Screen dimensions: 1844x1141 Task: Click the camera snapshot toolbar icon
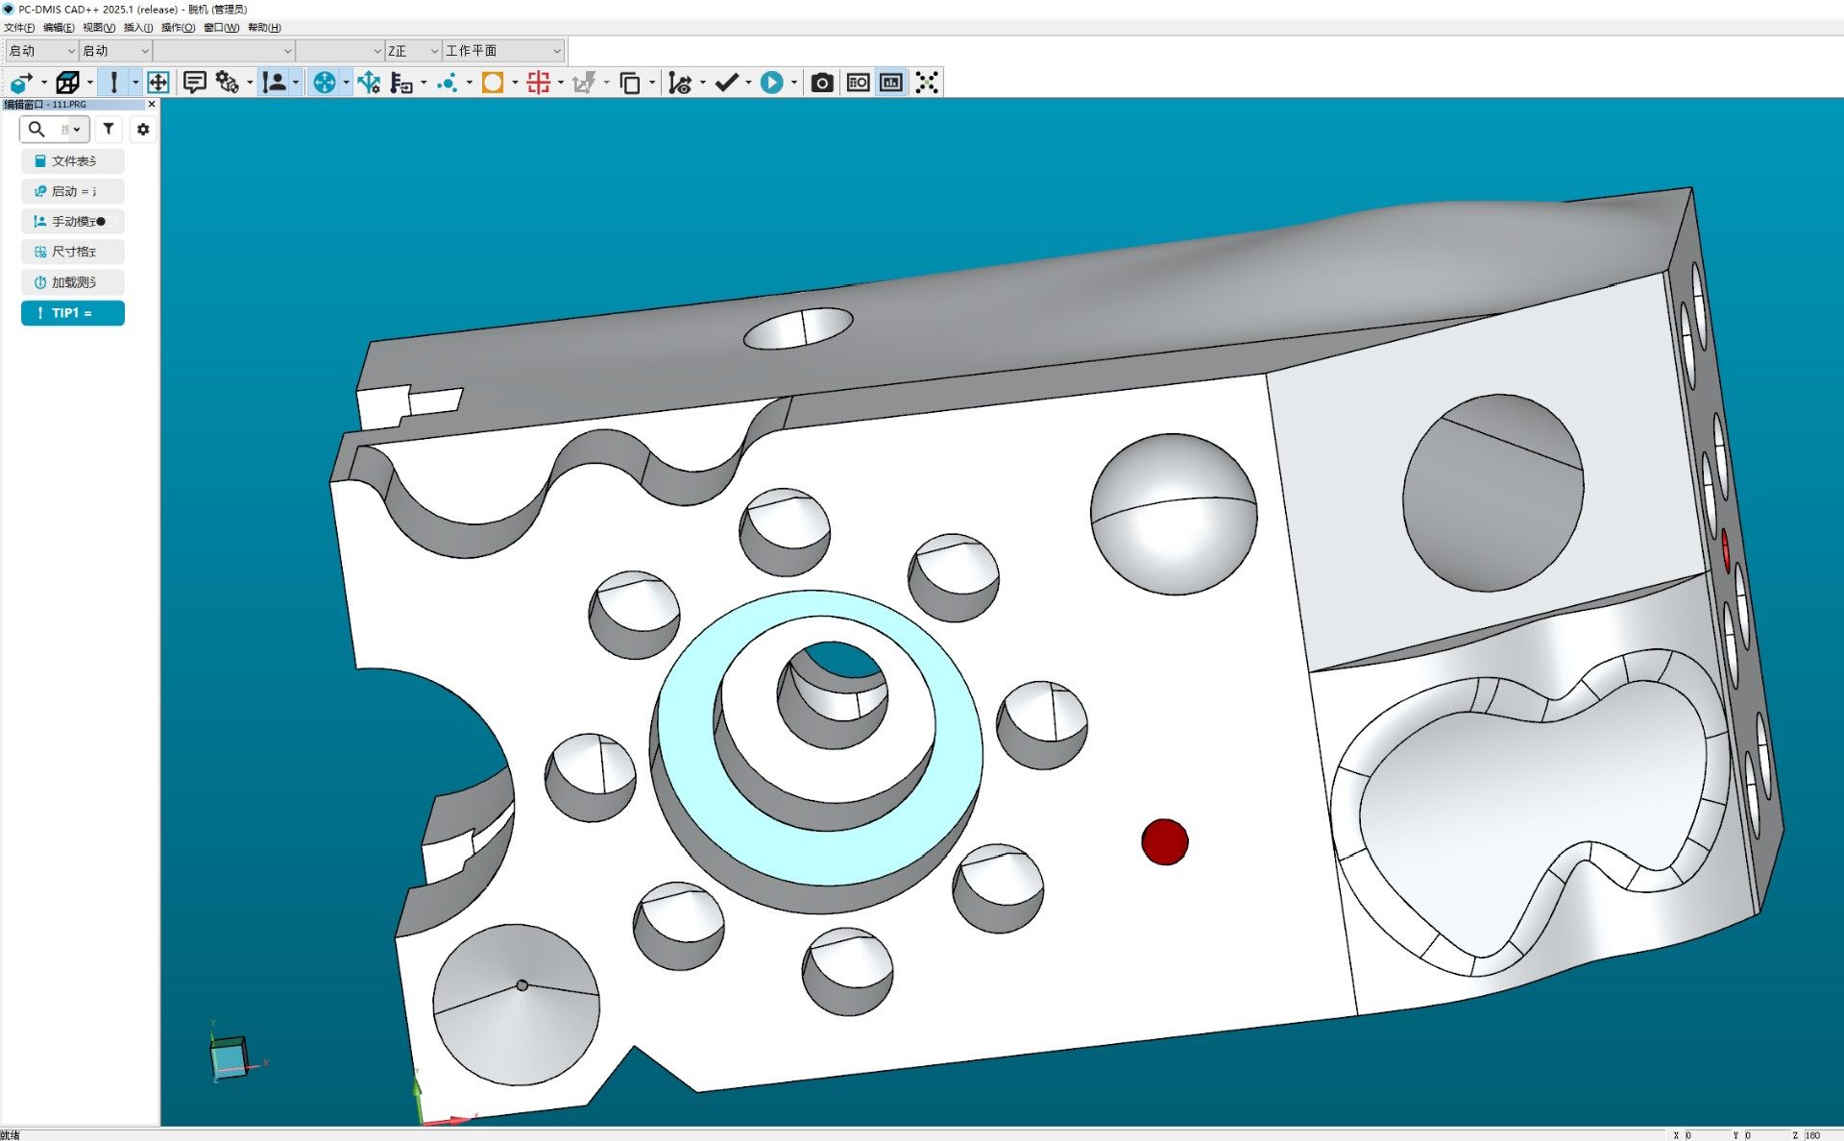point(821,83)
